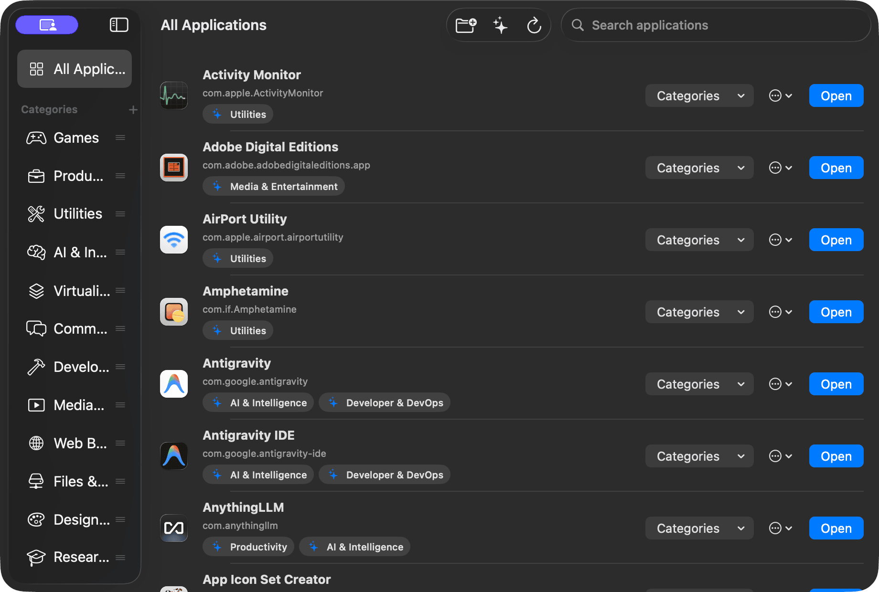Click the Antigravity app icon

(174, 384)
